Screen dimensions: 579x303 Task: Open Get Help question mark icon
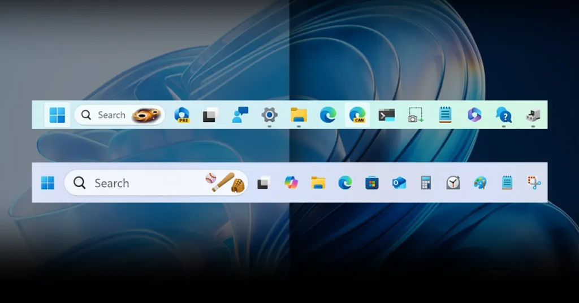click(503, 115)
